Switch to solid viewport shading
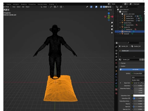The width and height of the screenshot is (148, 111). click(x=106, y=7)
